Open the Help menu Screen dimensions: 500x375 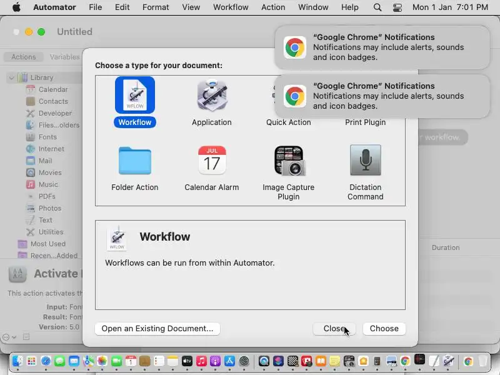tap(350, 7)
